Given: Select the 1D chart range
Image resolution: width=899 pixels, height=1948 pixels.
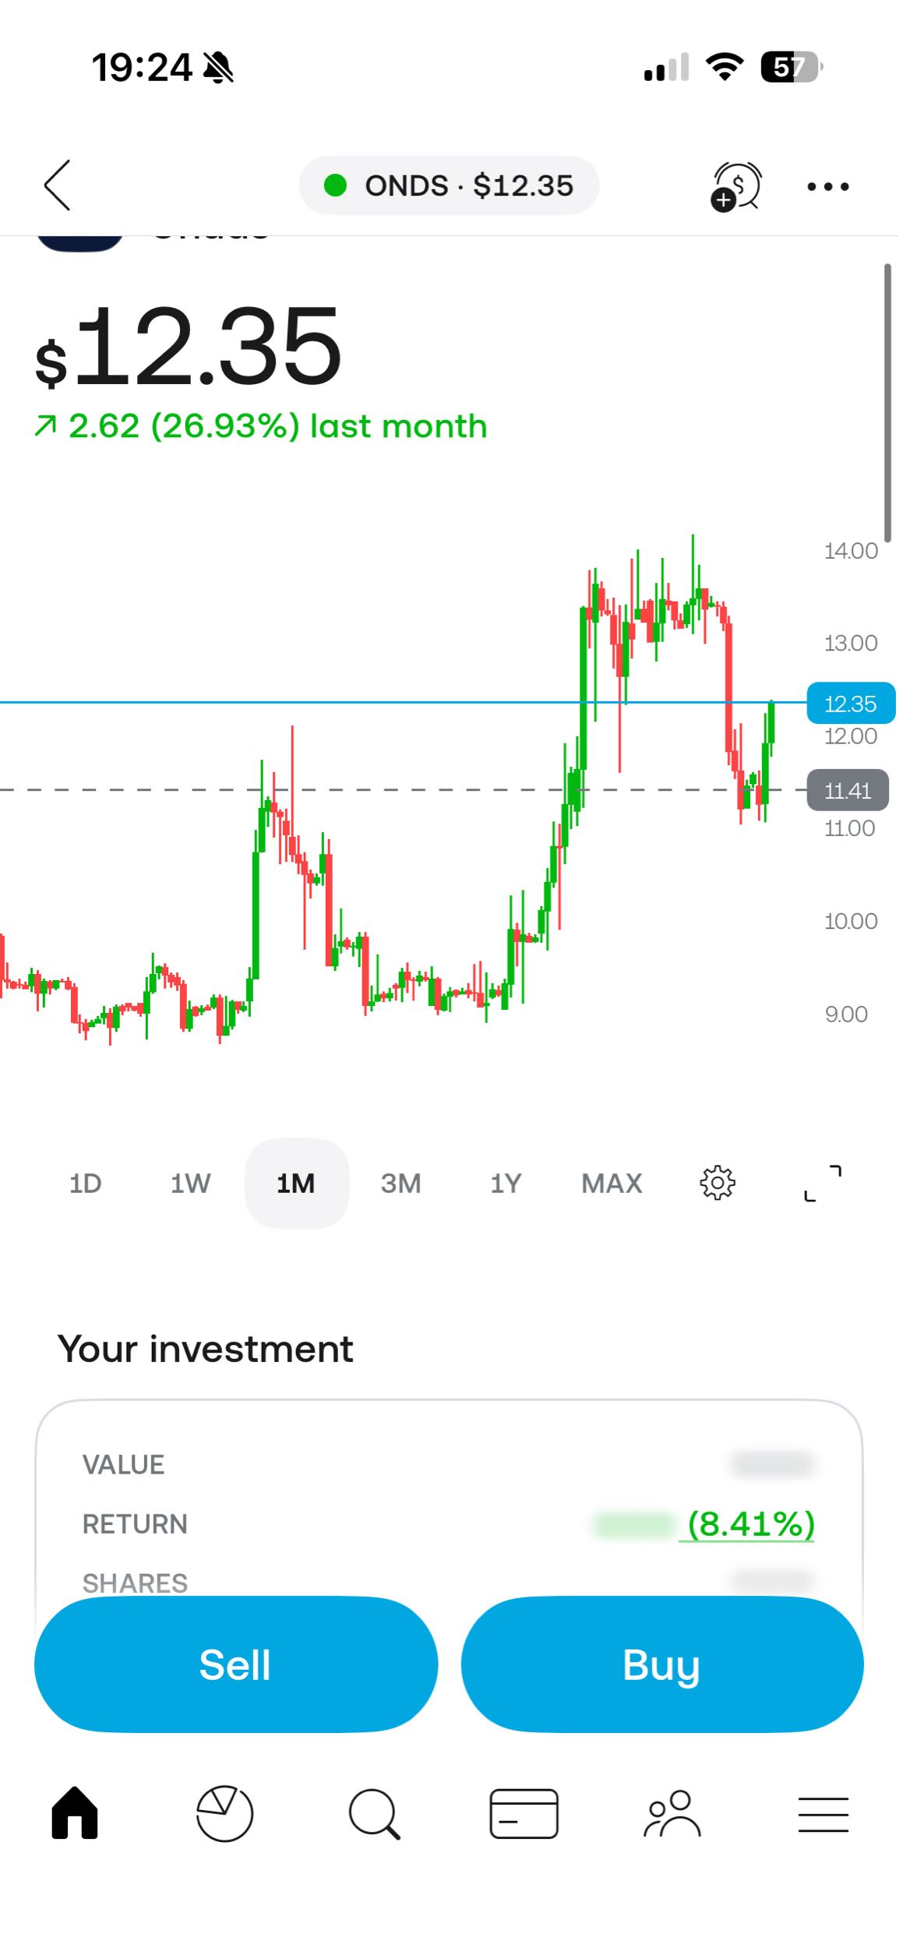Looking at the screenshot, I should [x=86, y=1183].
